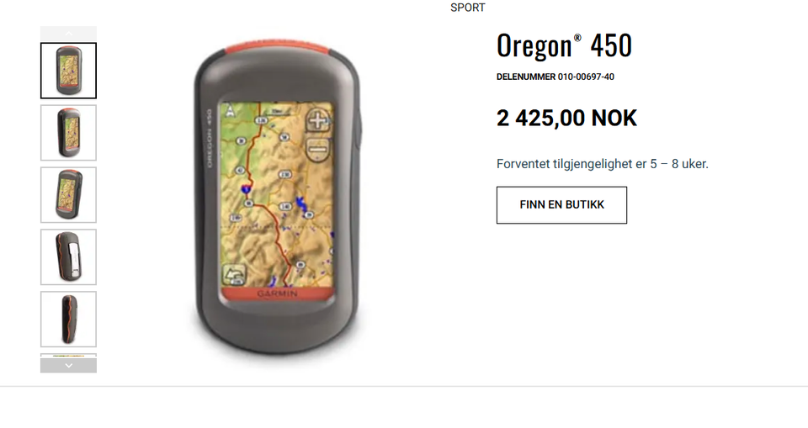
Task: Open the back-view thumbnail with carabiner clip
Action: point(68,257)
